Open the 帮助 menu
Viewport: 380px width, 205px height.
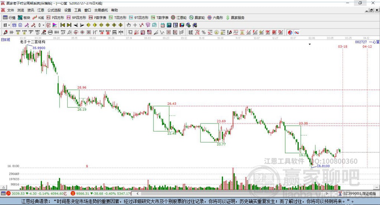click(x=114, y=10)
